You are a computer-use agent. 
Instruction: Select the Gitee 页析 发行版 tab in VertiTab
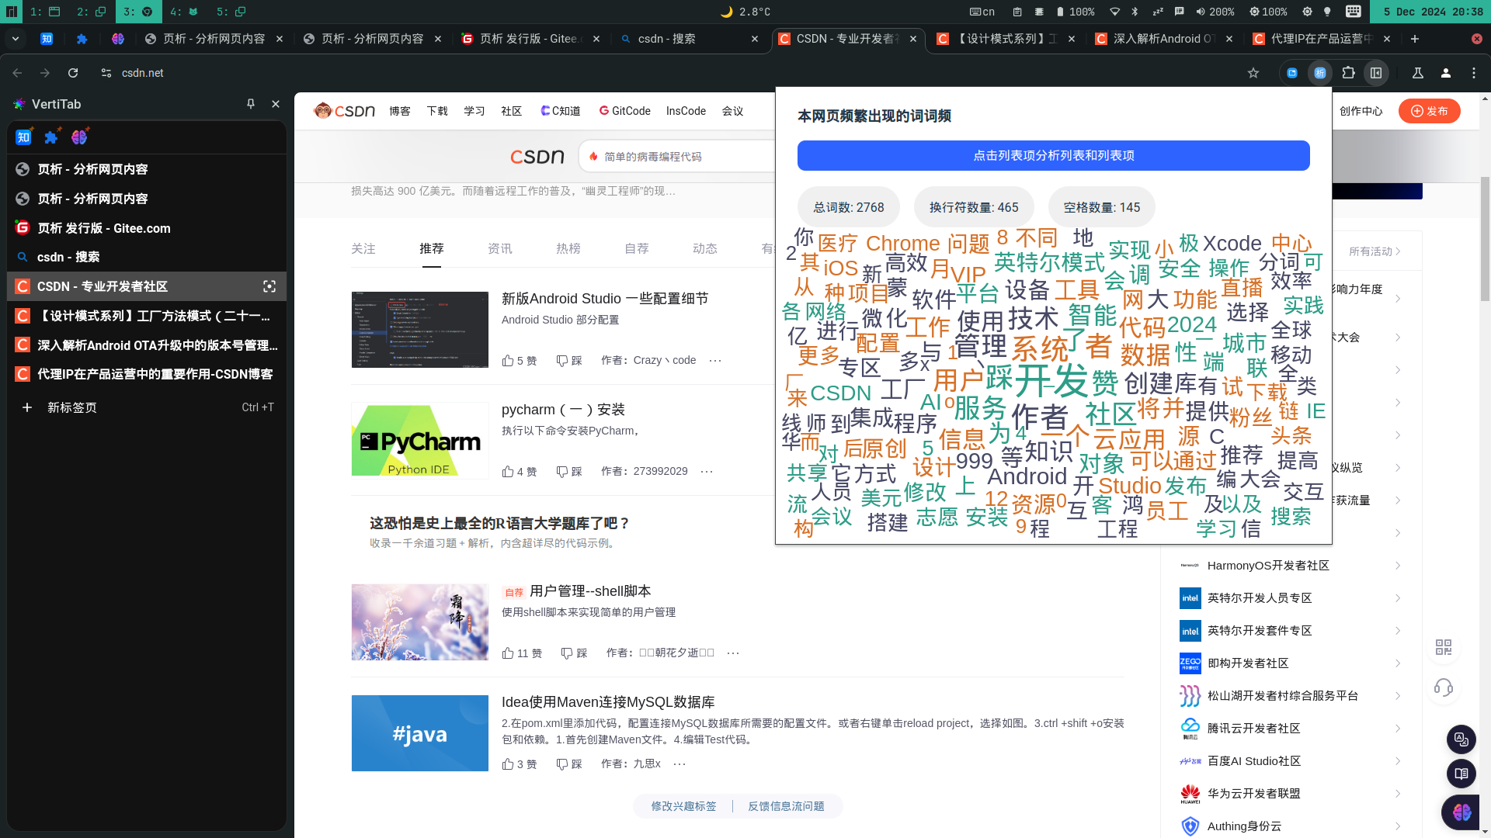coord(104,228)
